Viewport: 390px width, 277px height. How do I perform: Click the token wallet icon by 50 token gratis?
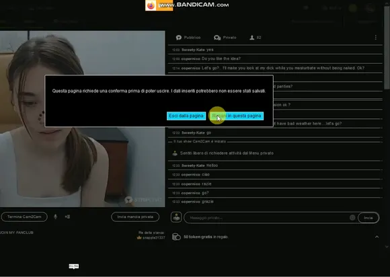[x=176, y=237]
